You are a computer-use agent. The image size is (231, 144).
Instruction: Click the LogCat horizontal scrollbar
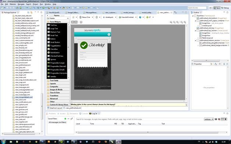148,132
